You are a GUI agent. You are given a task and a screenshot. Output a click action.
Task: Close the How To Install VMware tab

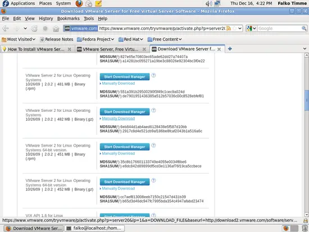(69, 49)
